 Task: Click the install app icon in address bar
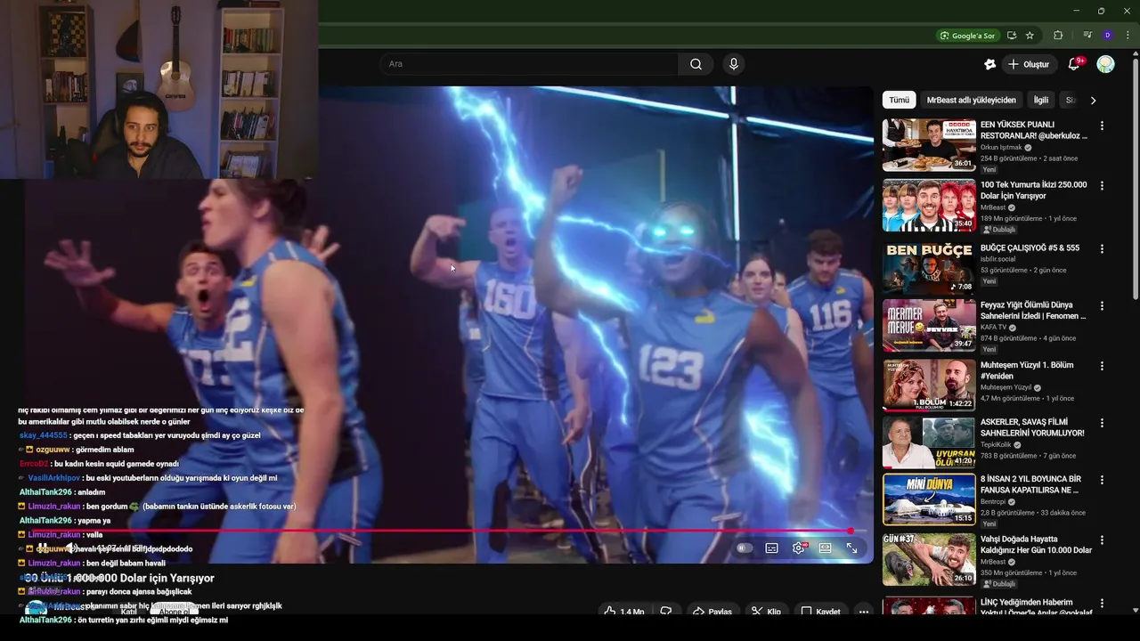(1011, 36)
